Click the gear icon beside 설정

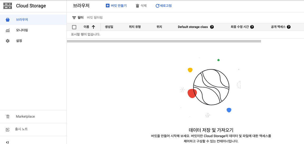pyautogui.click(x=8, y=41)
